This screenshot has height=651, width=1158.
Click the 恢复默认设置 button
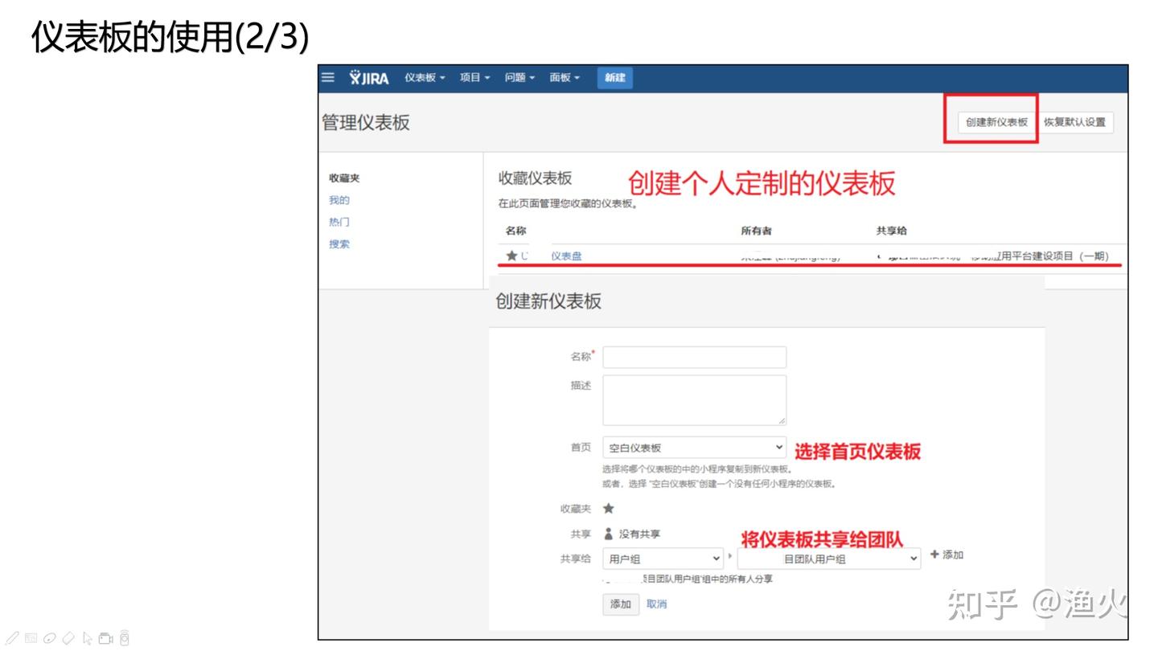[x=1074, y=123]
